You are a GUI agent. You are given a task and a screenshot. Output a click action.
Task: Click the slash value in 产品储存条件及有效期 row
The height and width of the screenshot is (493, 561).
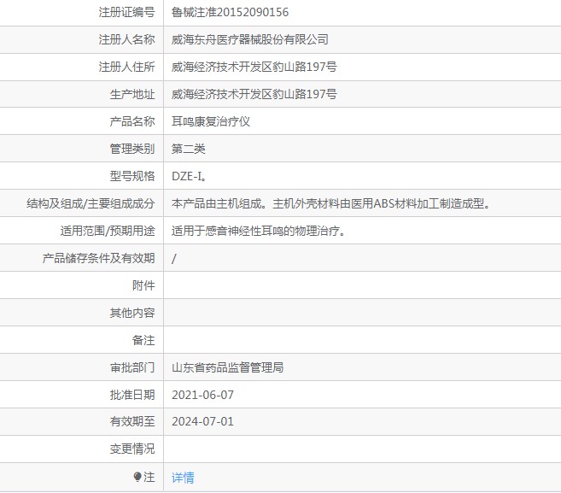[x=174, y=259]
